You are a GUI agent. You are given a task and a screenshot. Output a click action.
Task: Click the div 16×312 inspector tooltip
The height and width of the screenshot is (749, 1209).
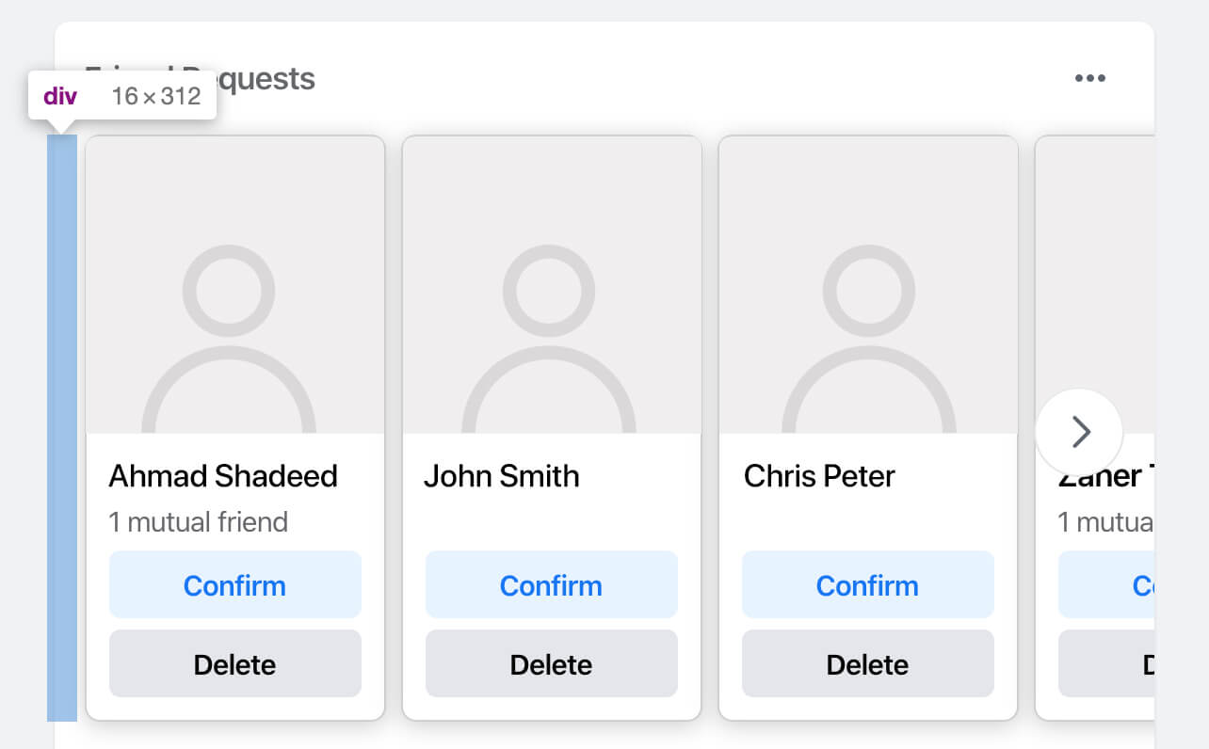tap(122, 96)
